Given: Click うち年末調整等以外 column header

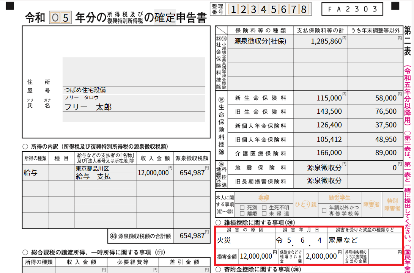Looking at the screenshot, I should (x=375, y=31).
